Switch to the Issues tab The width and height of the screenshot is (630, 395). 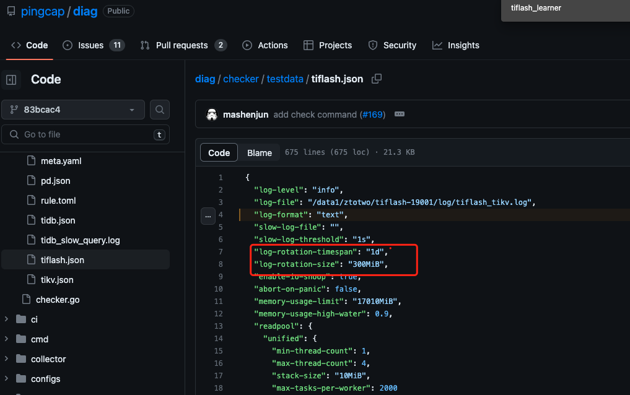point(94,45)
